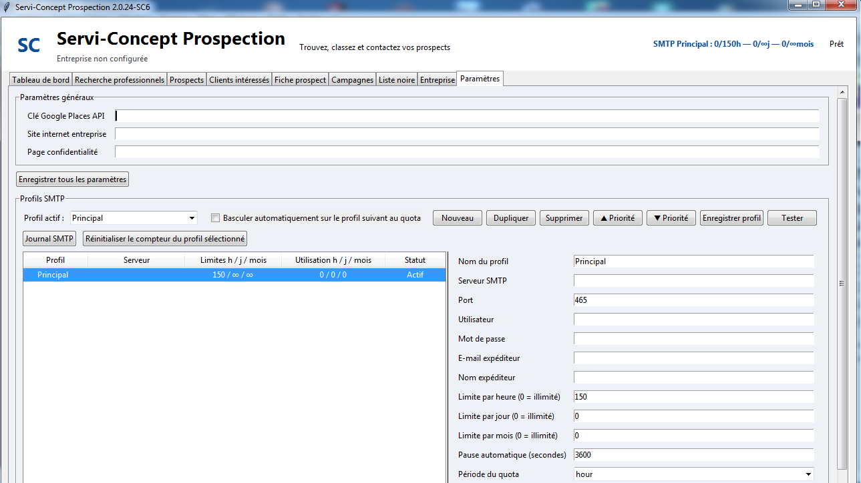
Task: Open the Journal SMTP
Action: (49, 238)
